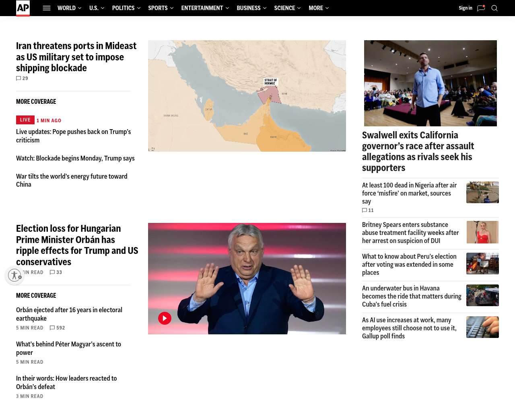View 11 comments on Nigeria story
The height and width of the screenshot is (412, 515).
click(x=368, y=210)
